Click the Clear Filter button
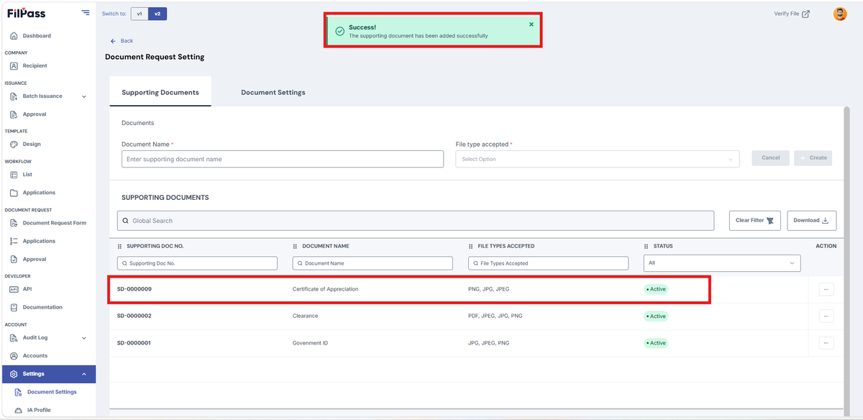 (755, 221)
